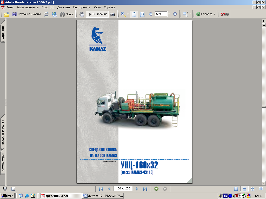Click the Справка help button

click(x=204, y=14)
